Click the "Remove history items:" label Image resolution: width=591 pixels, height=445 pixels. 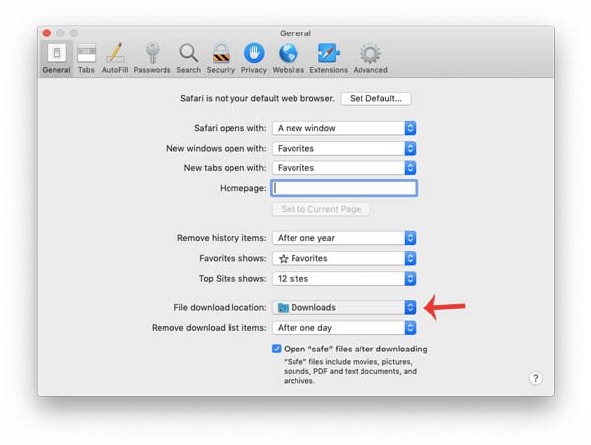coord(222,238)
